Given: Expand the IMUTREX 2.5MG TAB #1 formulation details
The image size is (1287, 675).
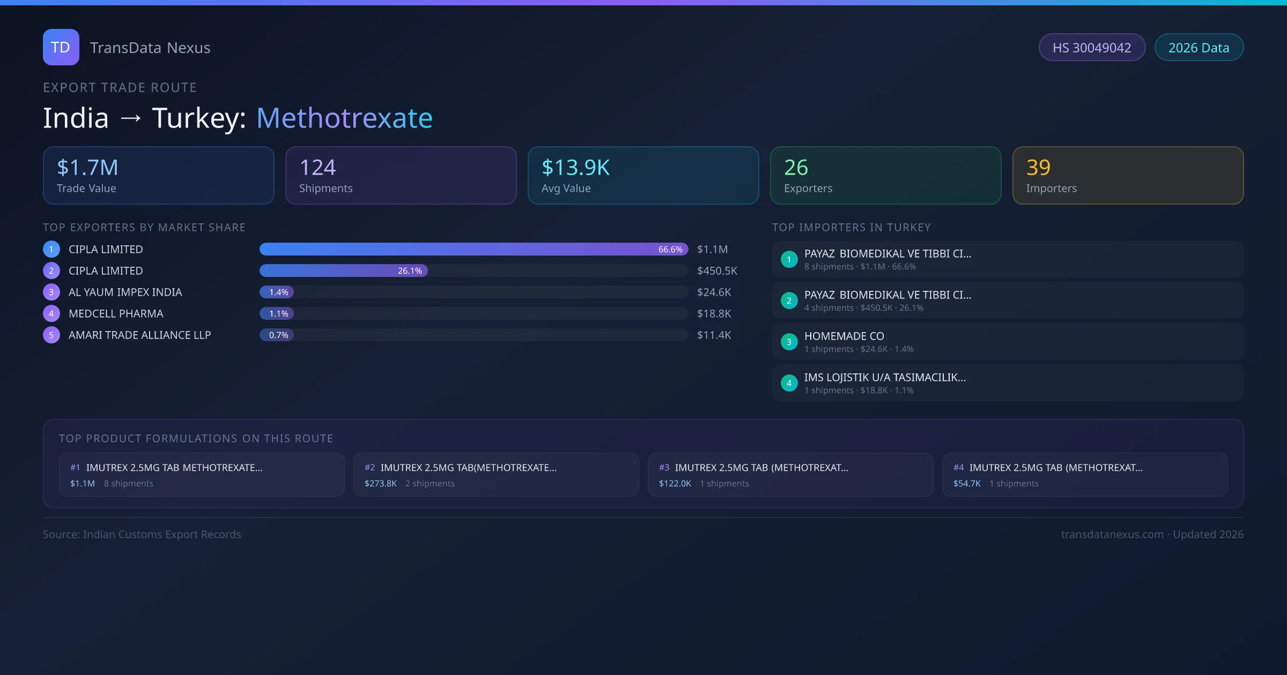Looking at the screenshot, I should [202, 475].
